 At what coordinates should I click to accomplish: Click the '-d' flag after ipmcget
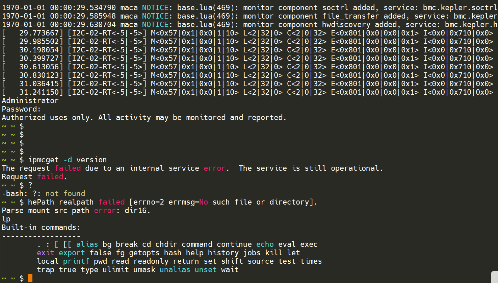tap(68, 160)
